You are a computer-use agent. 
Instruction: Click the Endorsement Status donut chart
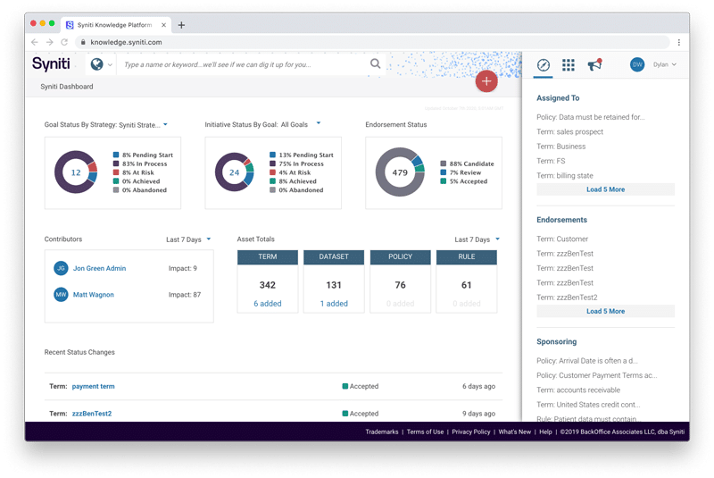399,172
